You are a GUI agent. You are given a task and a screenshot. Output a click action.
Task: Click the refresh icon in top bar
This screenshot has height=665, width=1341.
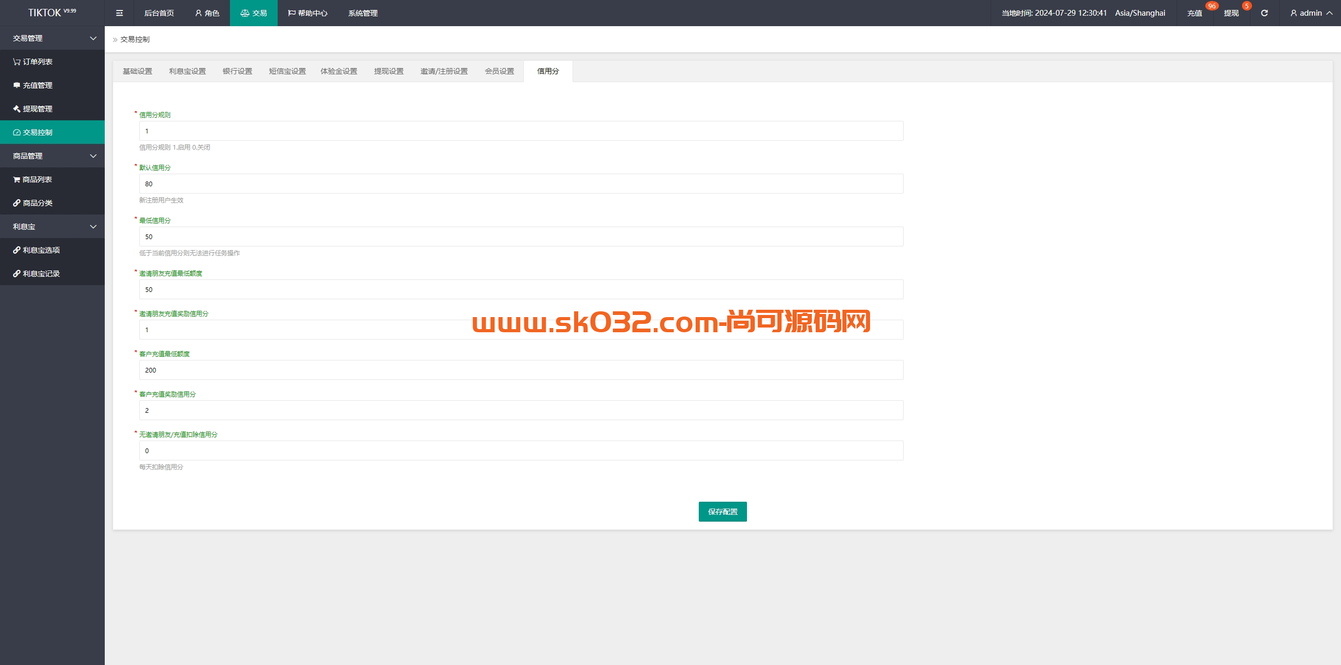[1265, 13]
